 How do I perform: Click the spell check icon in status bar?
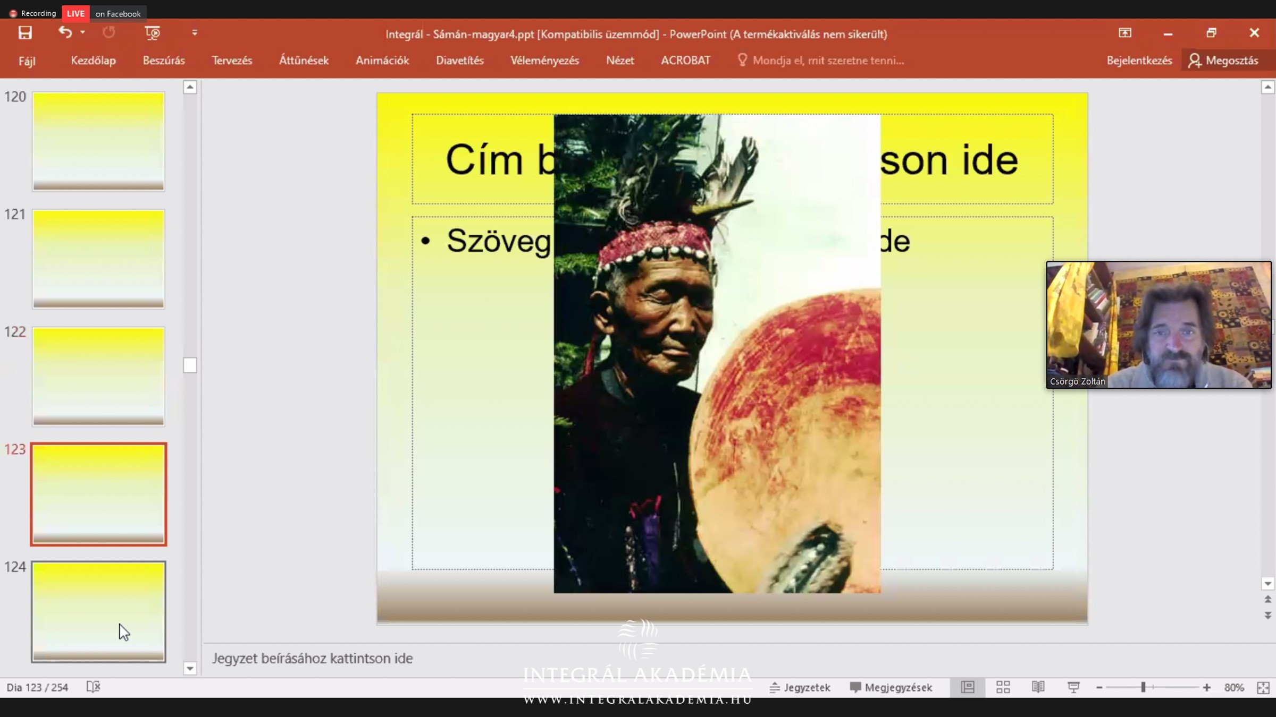[93, 687]
